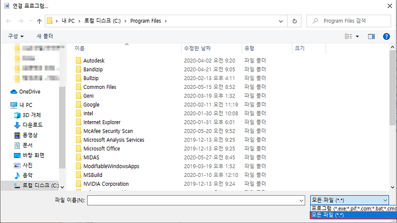Viewport: 397px width, 223px height.
Task: Click 로컬 디스크 (C:) breadcrumb in address bar
Action: click(102, 21)
